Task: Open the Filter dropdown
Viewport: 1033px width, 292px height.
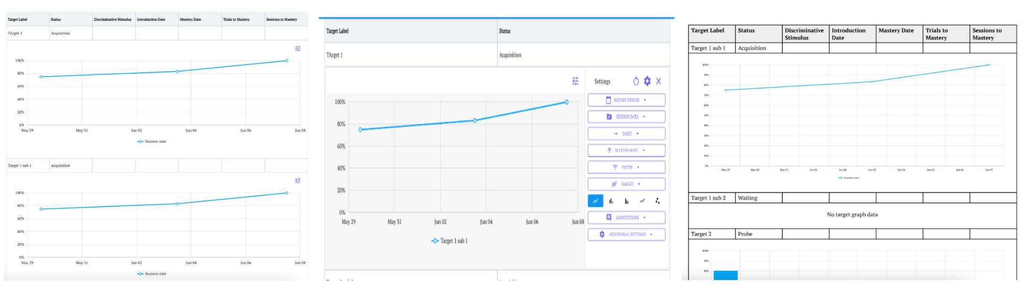Action: (627, 167)
